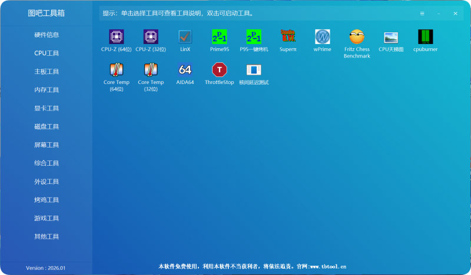Open the 屏幕工具 category

(x=47, y=145)
